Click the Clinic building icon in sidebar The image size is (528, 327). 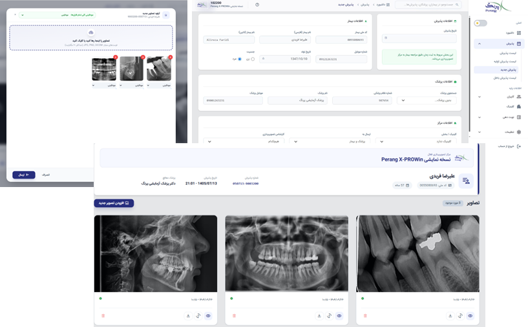point(519,106)
